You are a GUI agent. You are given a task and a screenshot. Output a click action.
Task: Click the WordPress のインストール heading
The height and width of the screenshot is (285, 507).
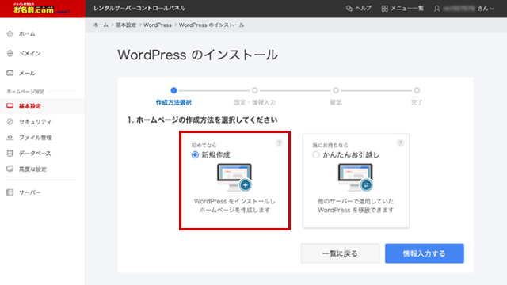[x=197, y=55]
